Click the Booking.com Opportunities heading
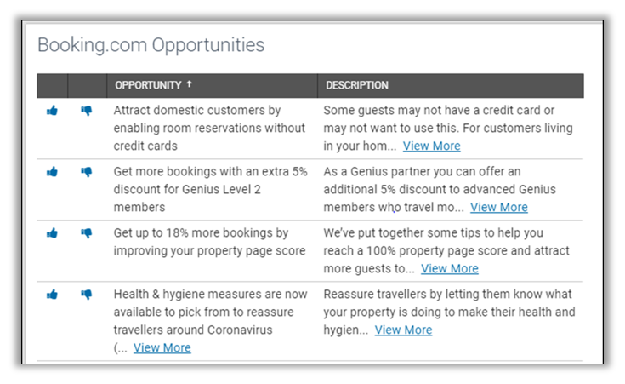The width and height of the screenshot is (625, 384). coord(151,45)
